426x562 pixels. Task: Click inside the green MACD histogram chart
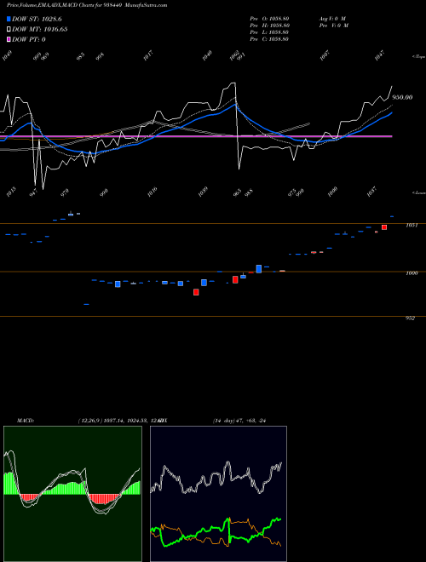[x=72, y=494]
